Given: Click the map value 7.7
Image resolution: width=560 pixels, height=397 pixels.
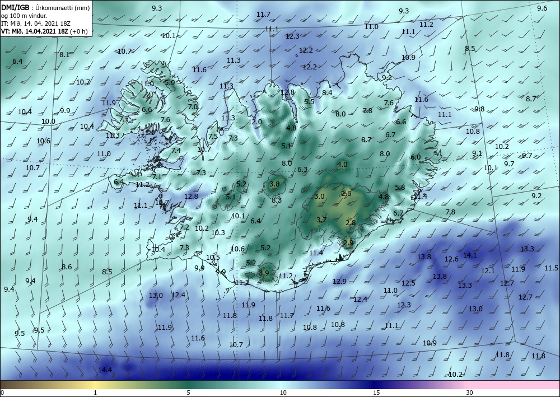Looking at the screenshot, I should pos(124,119).
